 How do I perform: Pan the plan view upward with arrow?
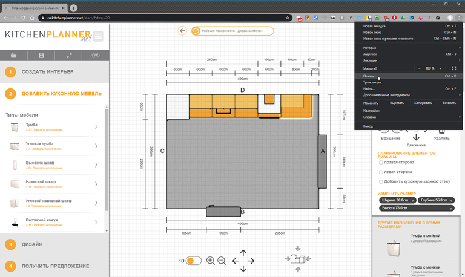(x=243, y=253)
